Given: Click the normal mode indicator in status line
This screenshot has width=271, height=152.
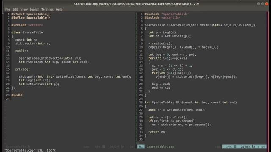Looking at the screenshot, I should click(x=141, y=147).
